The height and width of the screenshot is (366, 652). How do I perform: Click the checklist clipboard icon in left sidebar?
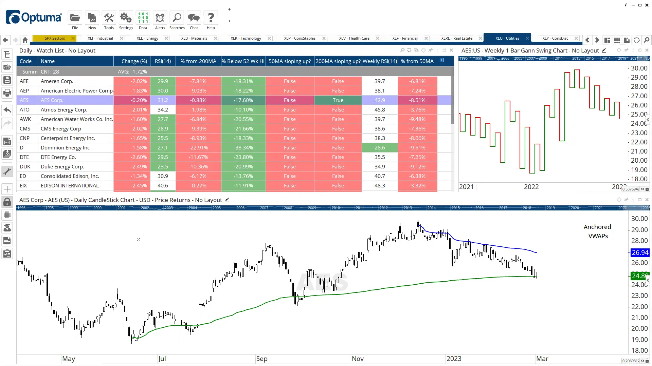point(7,253)
